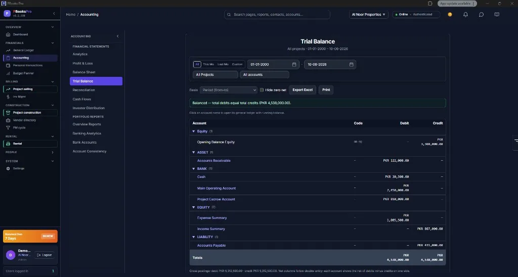Select Accounting in the sidebar
Viewport: 518px width, 277px height.
(x=30, y=58)
